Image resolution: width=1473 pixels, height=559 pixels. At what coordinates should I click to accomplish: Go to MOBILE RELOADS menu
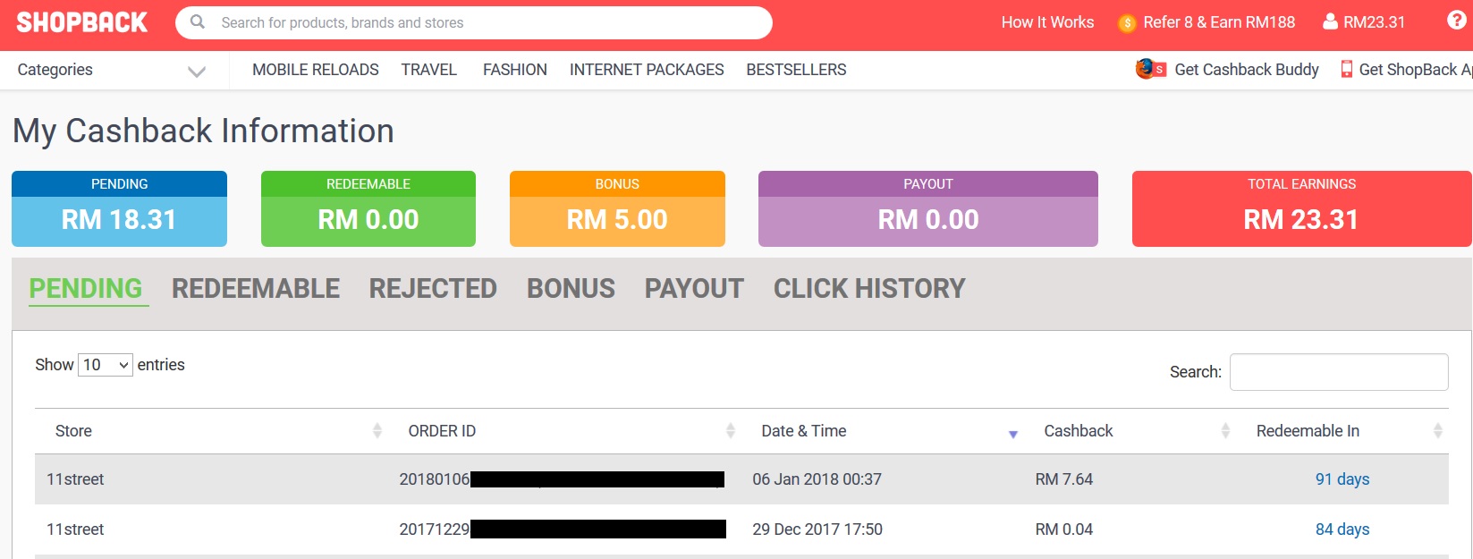316,70
